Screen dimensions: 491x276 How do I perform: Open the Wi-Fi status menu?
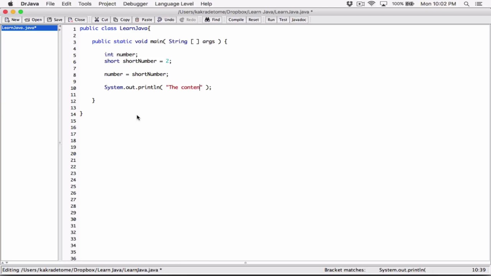(x=371, y=4)
